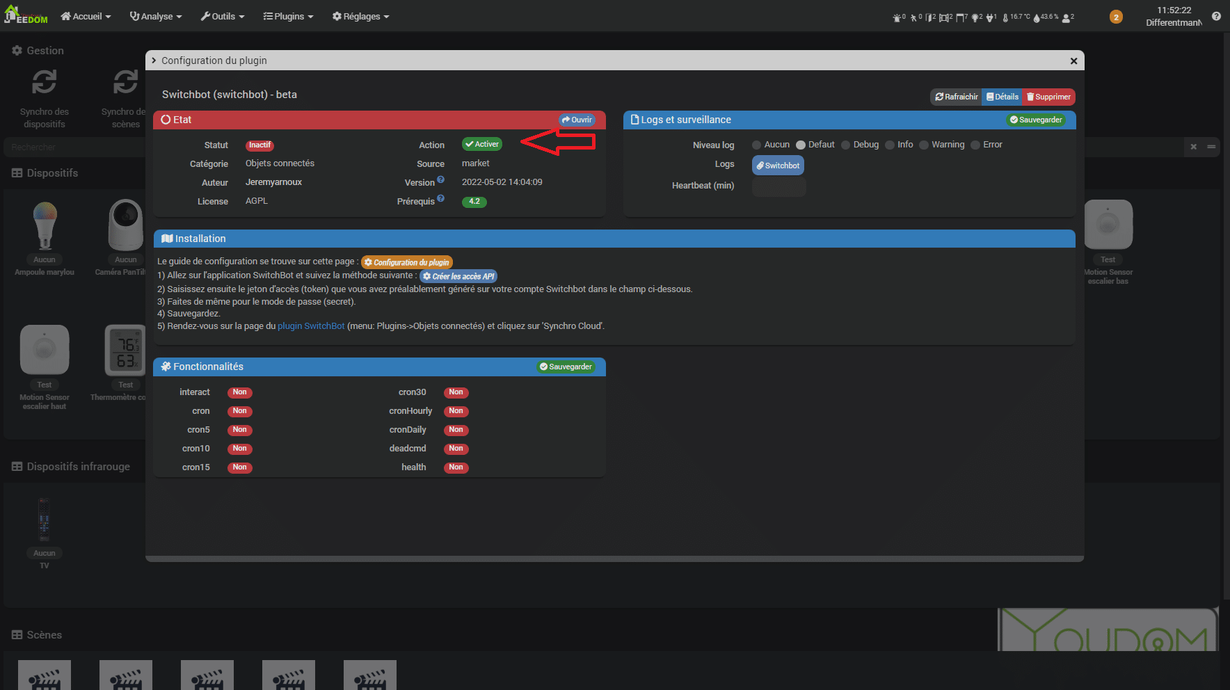Open the Analyse menu

(x=156, y=16)
